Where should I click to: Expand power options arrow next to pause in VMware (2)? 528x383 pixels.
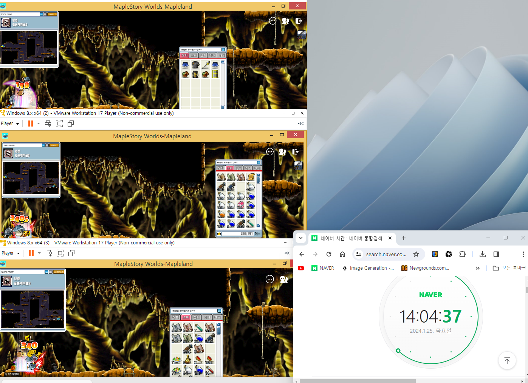pos(39,124)
